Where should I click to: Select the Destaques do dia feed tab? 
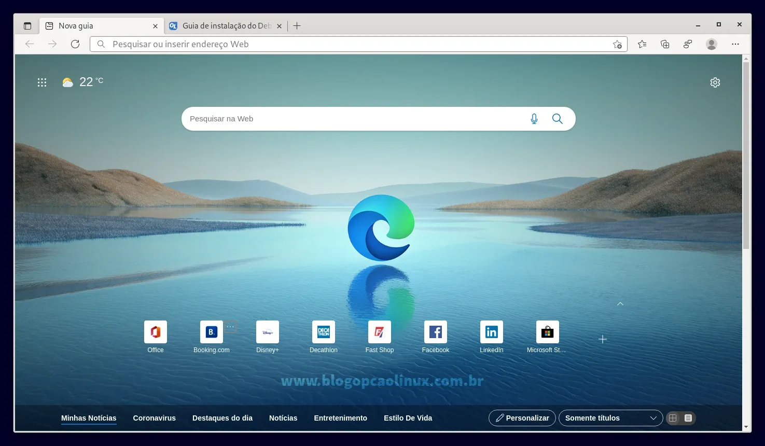[x=222, y=418]
